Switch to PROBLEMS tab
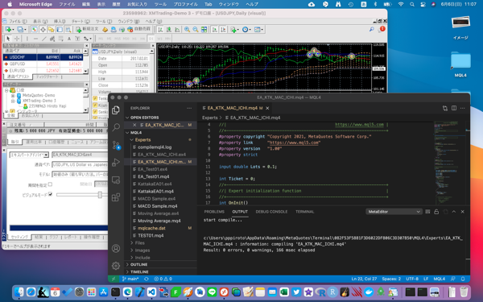The image size is (483, 302). (x=214, y=212)
